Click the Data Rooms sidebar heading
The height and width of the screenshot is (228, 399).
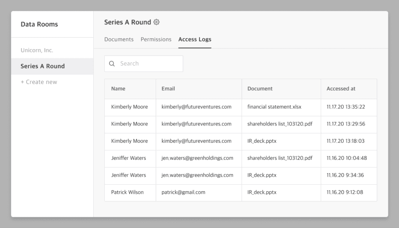[x=39, y=24]
